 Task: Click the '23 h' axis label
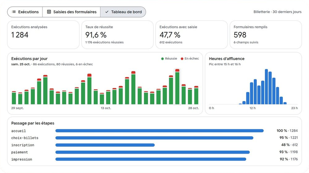294,108
